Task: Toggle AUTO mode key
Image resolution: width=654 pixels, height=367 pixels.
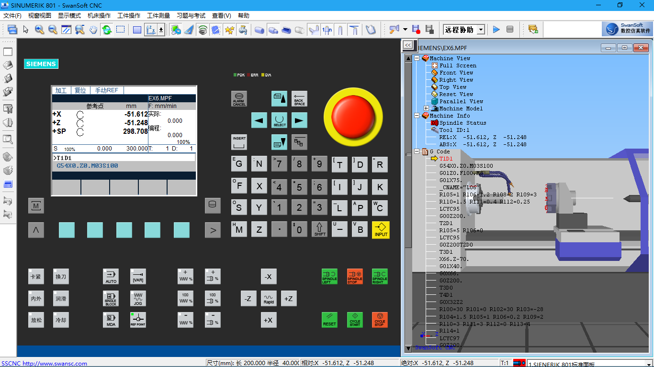Action: coord(111,276)
